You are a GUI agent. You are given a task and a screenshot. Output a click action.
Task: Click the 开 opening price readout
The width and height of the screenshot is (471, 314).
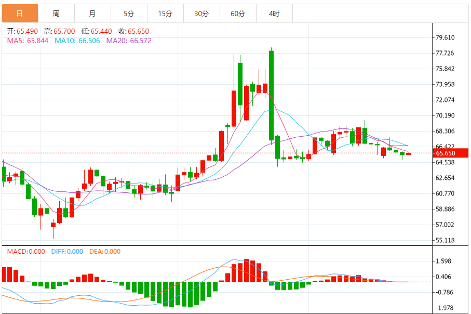pyautogui.click(x=22, y=31)
